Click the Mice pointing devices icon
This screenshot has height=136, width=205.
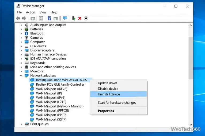pyautogui.click(x=26, y=67)
